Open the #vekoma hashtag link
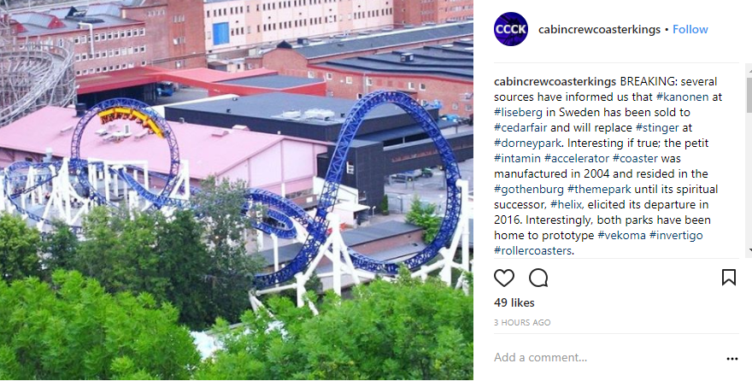 [621, 235]
